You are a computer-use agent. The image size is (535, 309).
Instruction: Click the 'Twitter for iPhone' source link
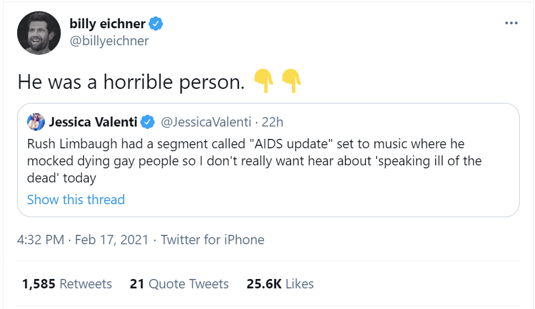(x=212, y=240)
